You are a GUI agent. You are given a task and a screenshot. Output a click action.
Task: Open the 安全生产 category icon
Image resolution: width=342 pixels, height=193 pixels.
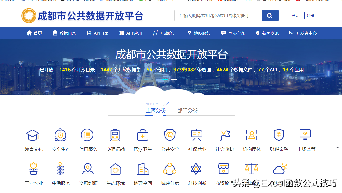(x=60, y=135)
